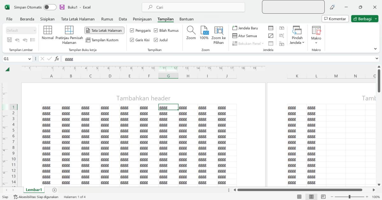Expand the formula bar with the chevron

pos(377,59)
